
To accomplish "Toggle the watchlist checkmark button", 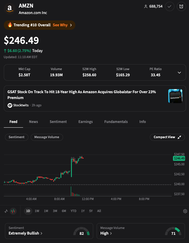I will [x=170, y=6].
